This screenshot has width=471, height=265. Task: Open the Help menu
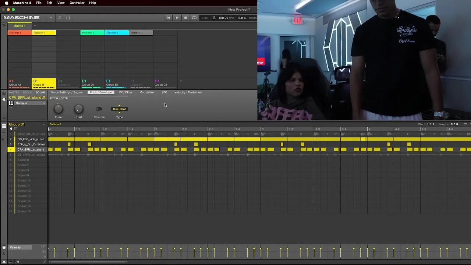coord(93,3)
